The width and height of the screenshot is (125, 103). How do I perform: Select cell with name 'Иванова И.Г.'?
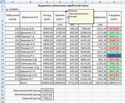(x=30, y=40)
